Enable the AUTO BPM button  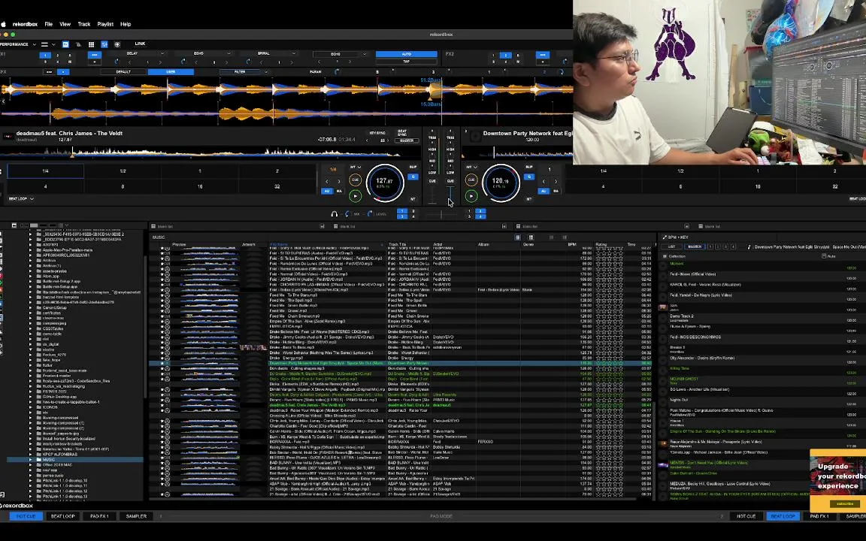click(x=407, y=54)
